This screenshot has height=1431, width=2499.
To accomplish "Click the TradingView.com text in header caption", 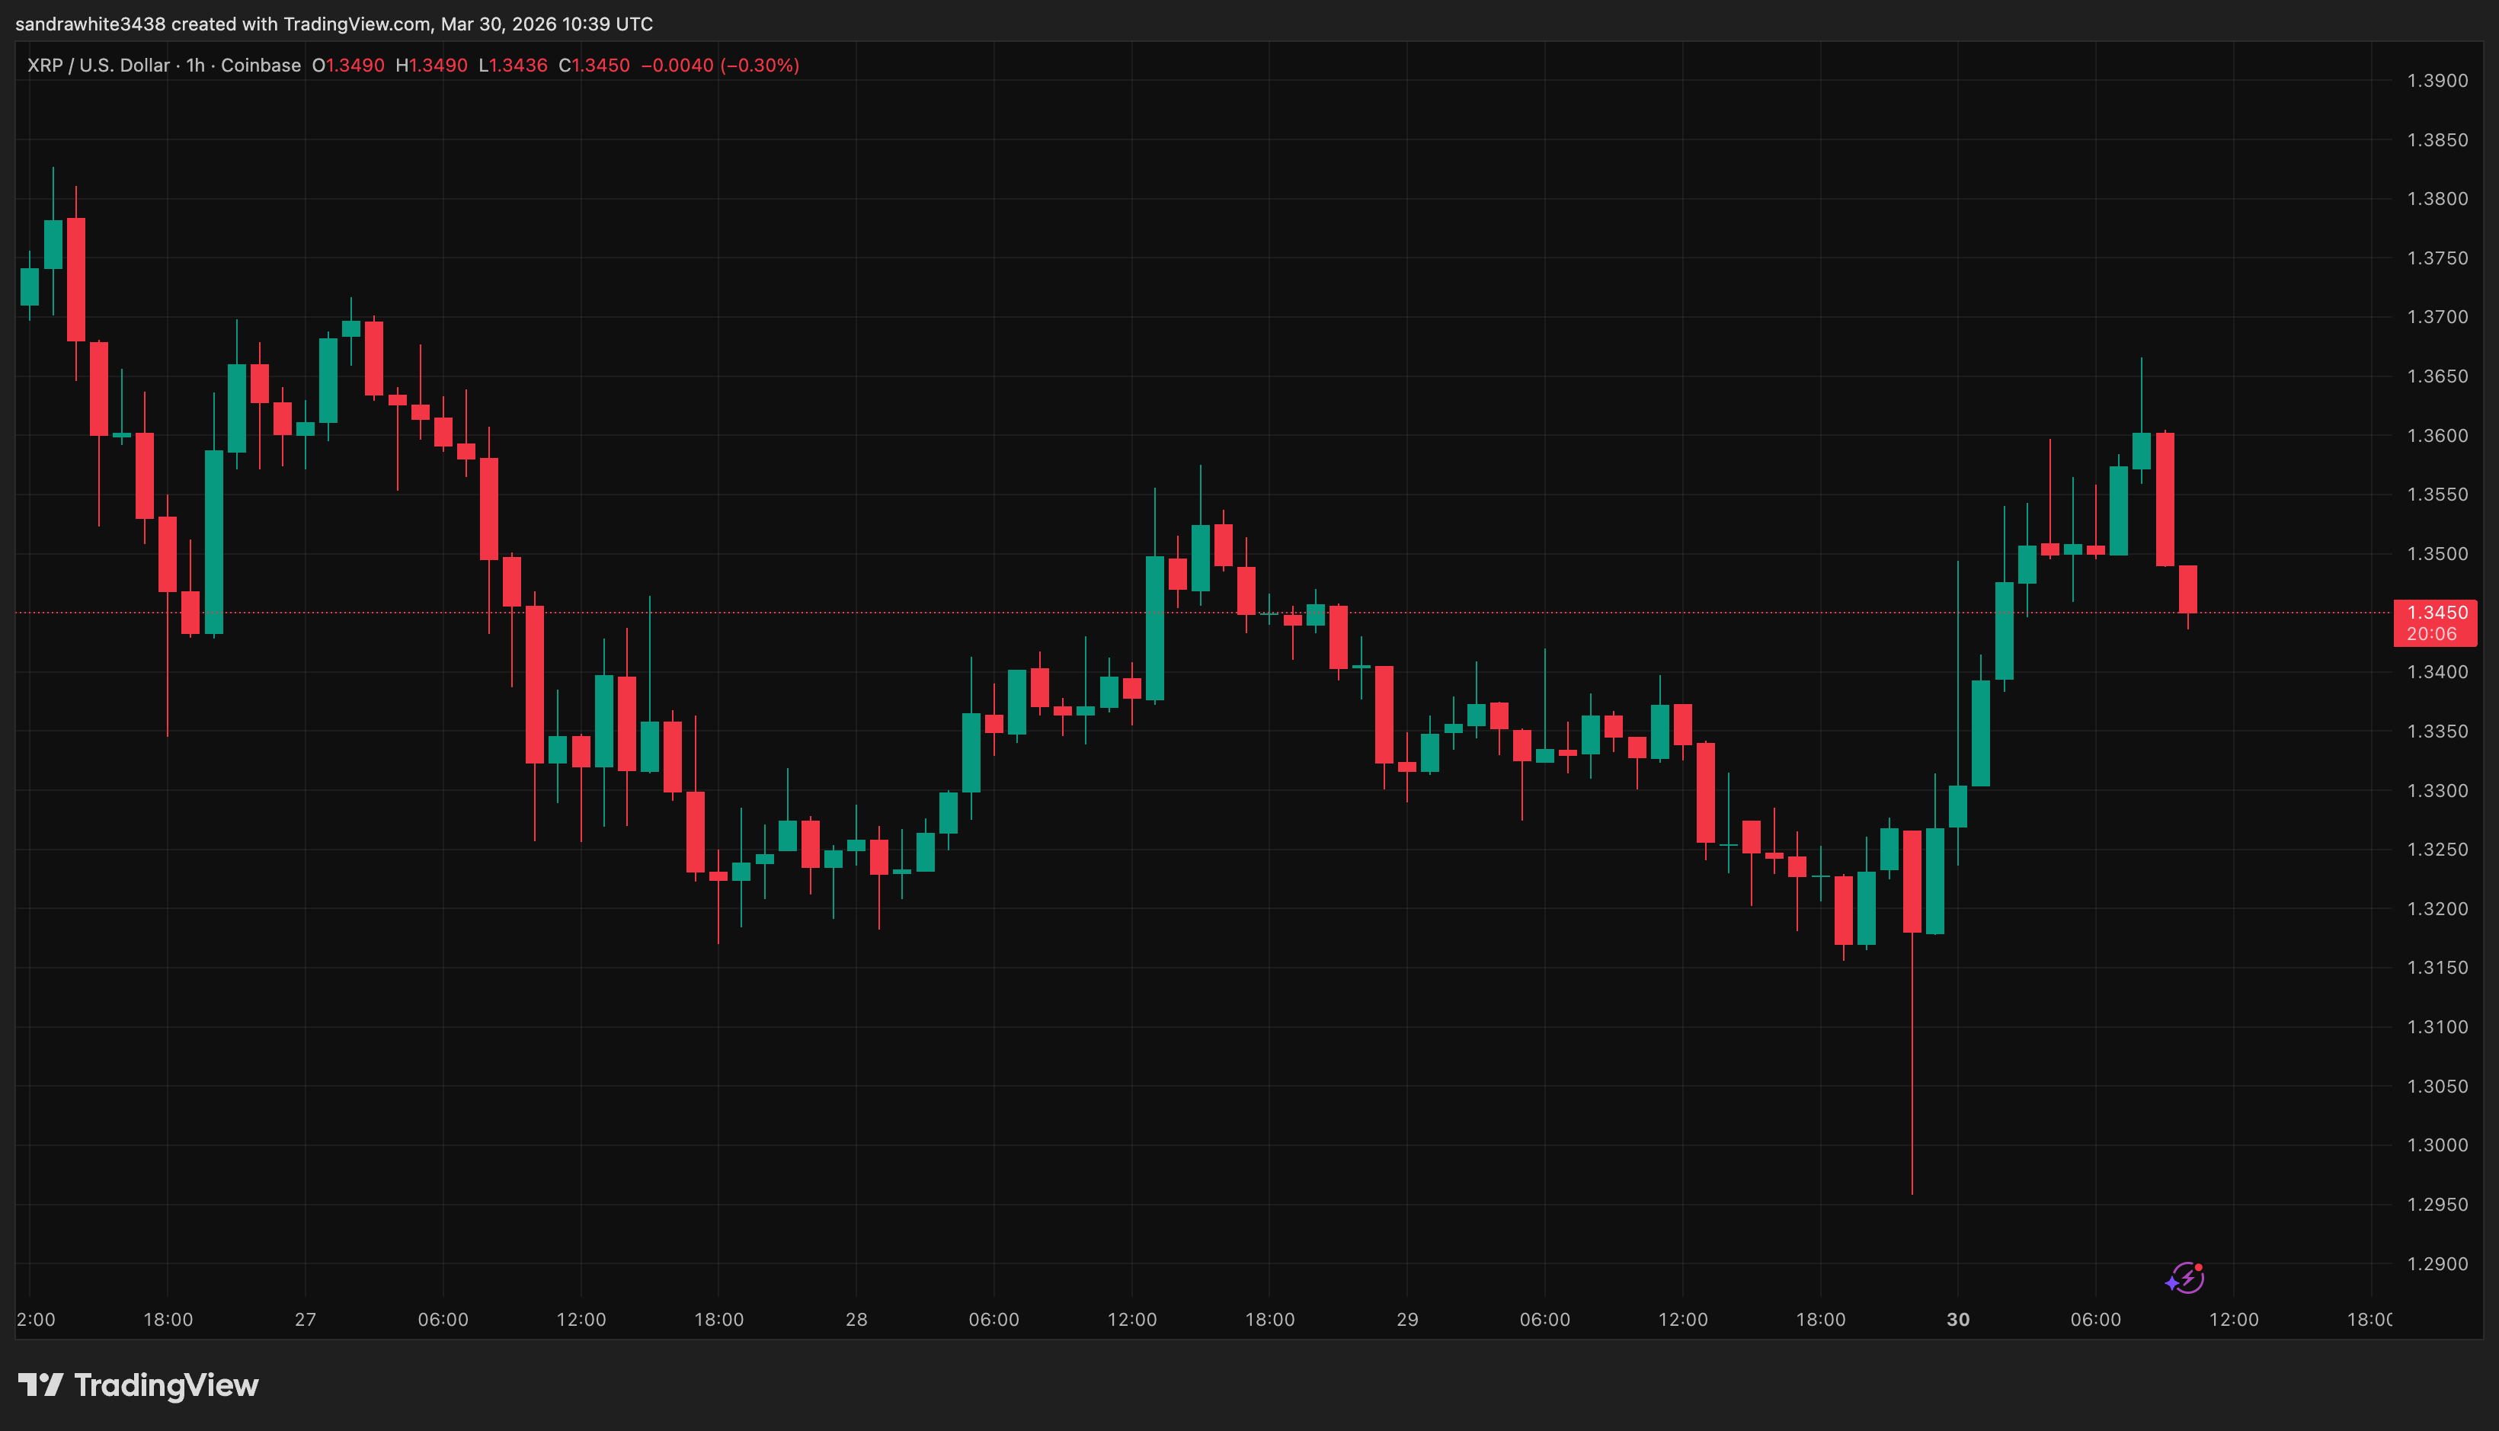I will [x=357, y=24].
